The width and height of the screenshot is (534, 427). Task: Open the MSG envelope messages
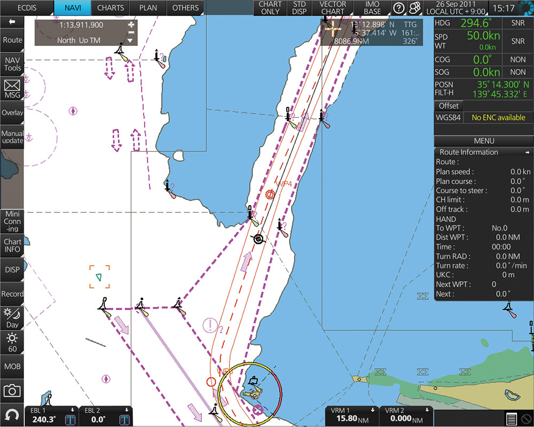(x=12, y=89)
